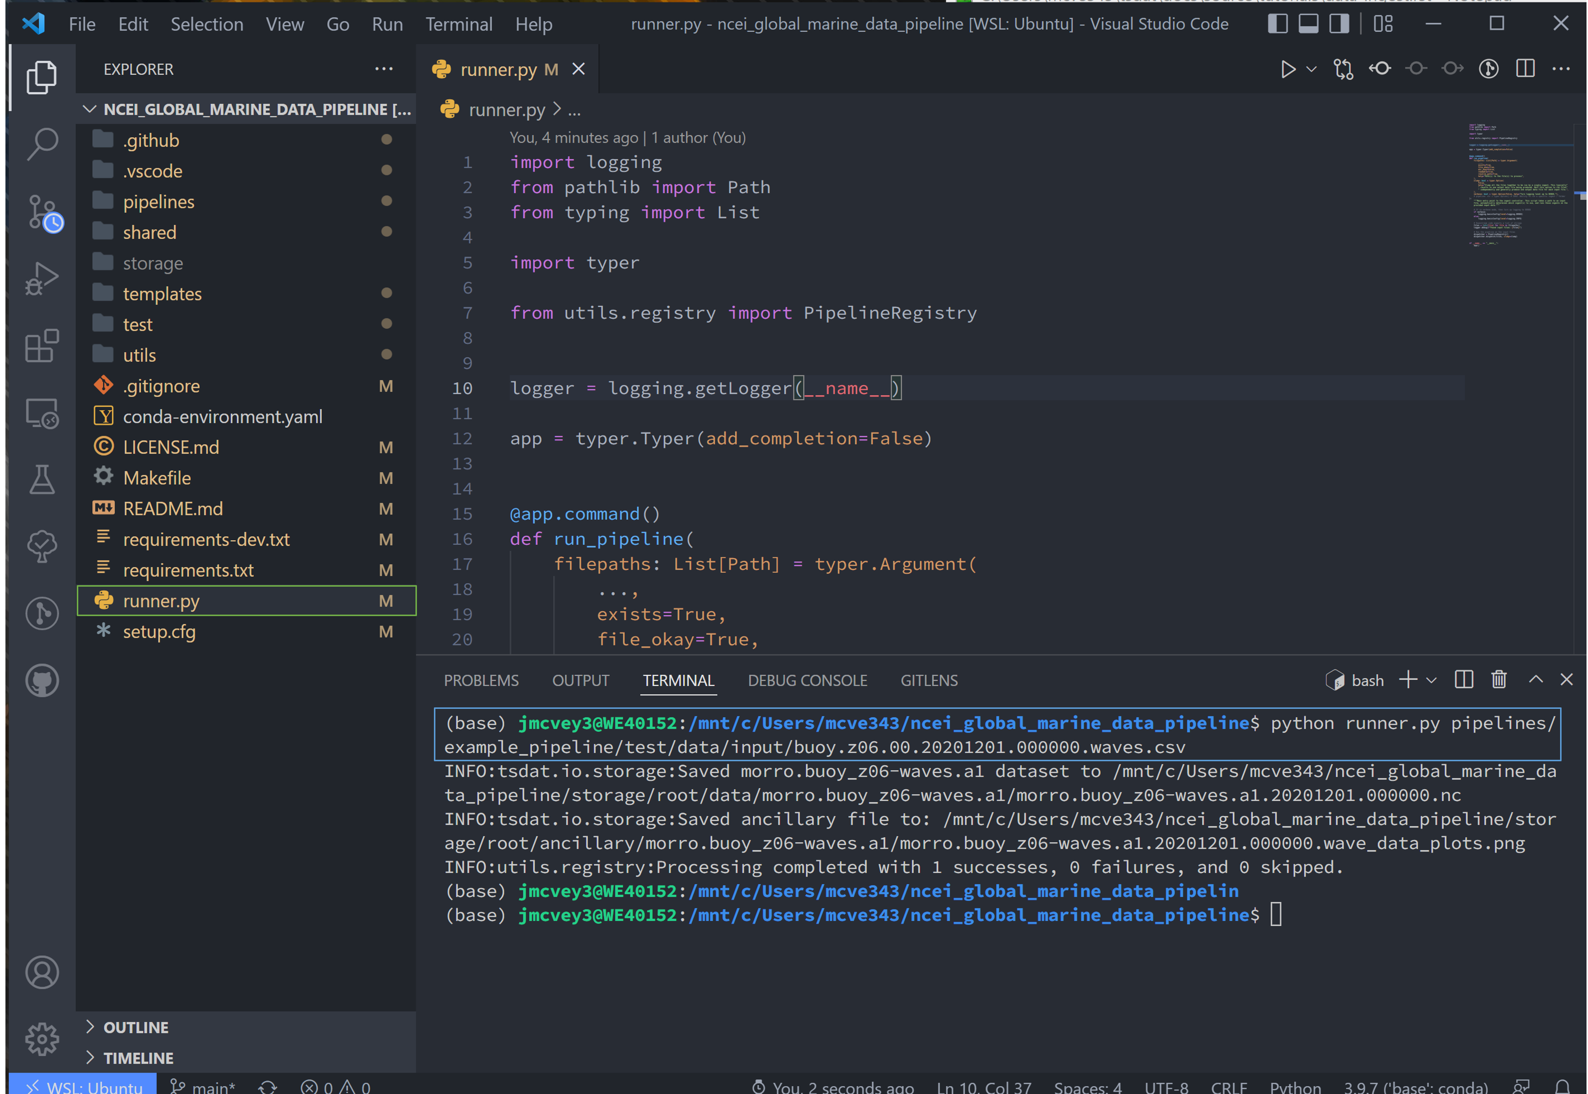Close the runner.py editor tab
The image size is (1588, 1094).
[x=579, y=69]
